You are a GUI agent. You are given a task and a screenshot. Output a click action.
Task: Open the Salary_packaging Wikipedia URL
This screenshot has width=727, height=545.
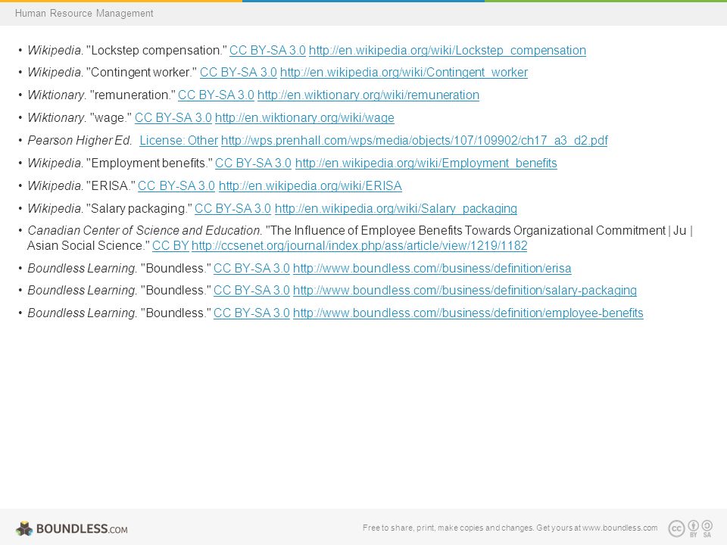[396, 209]
